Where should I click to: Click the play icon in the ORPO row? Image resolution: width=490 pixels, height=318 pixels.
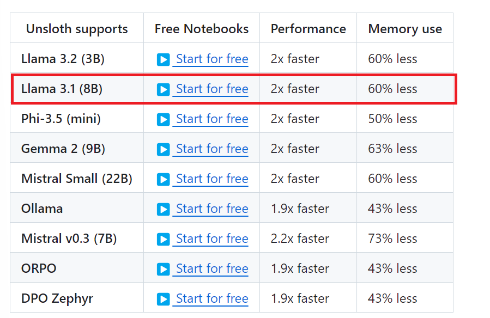[x=163, y=269]
